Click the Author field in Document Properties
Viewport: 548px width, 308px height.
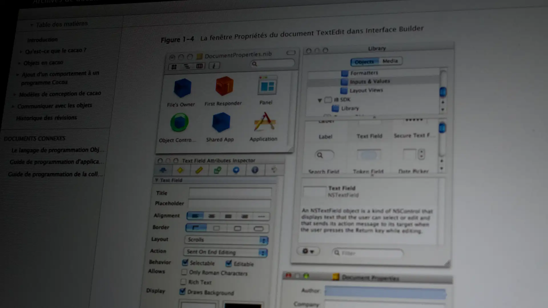[385, 293]
